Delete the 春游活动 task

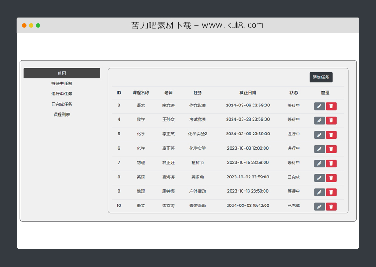[x=331, y=206]
